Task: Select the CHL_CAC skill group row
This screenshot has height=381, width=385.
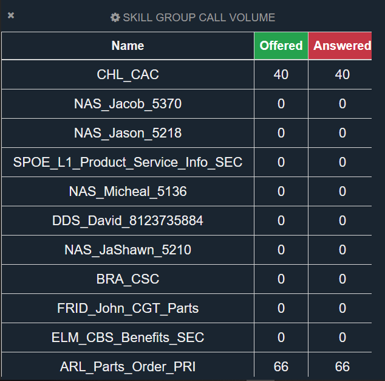Action: (x=128, y=75)
